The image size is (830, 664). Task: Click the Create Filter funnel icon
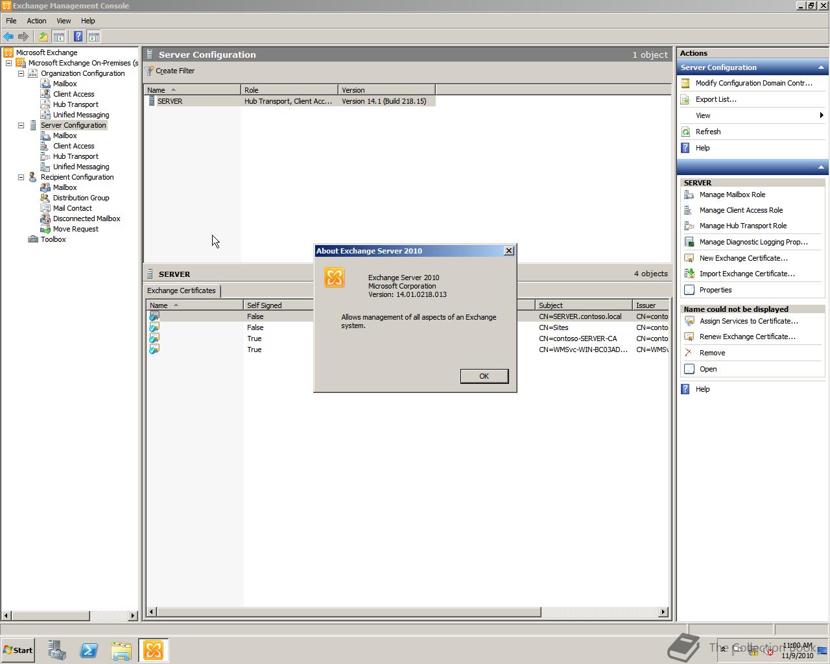click(x=150, y=71)
